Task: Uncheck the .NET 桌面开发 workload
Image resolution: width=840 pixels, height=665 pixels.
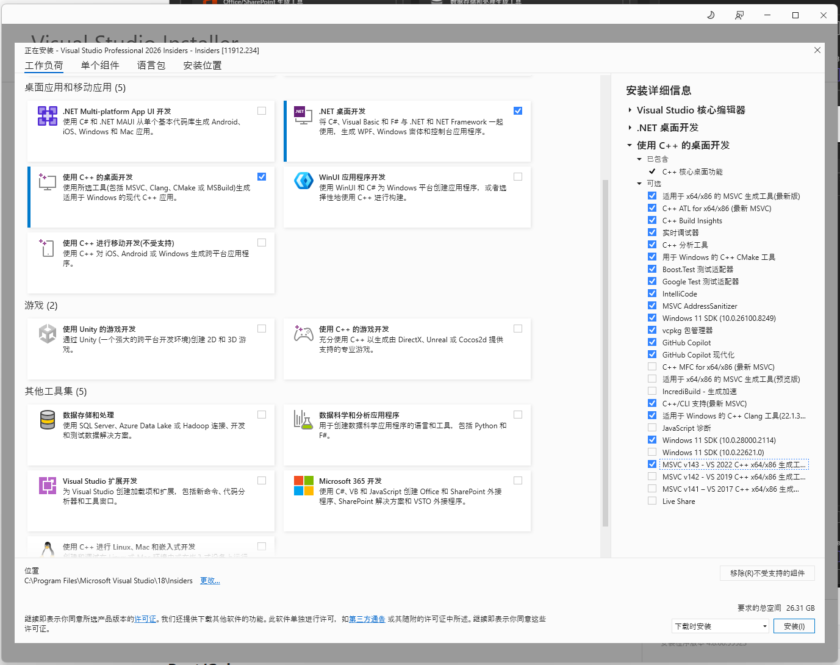Action: click(x=518, y=111)
